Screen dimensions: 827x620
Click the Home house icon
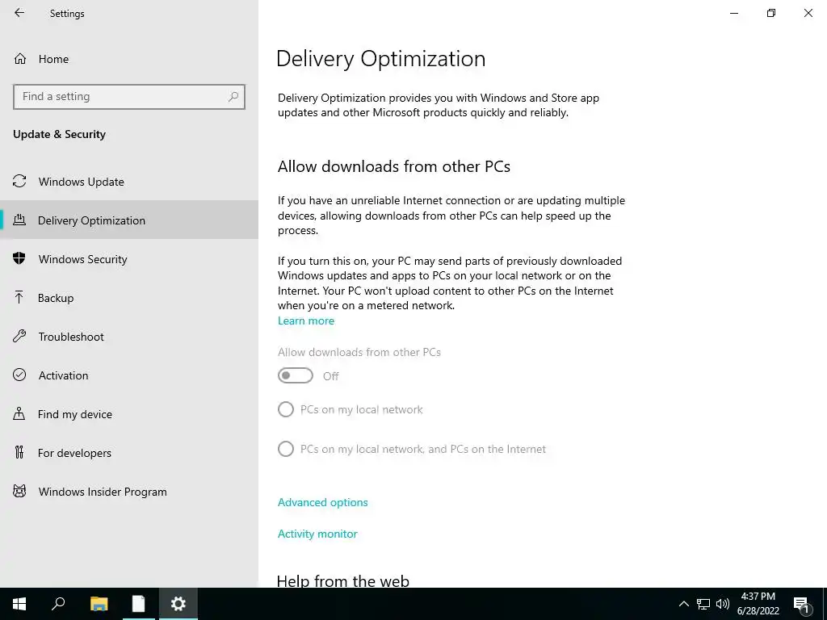[20, 59]
